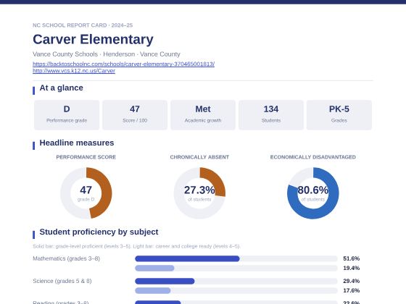Click the 51.6% value
Image resolution: width=406 pixels, height=304 pixels.
tap(352, 258)
